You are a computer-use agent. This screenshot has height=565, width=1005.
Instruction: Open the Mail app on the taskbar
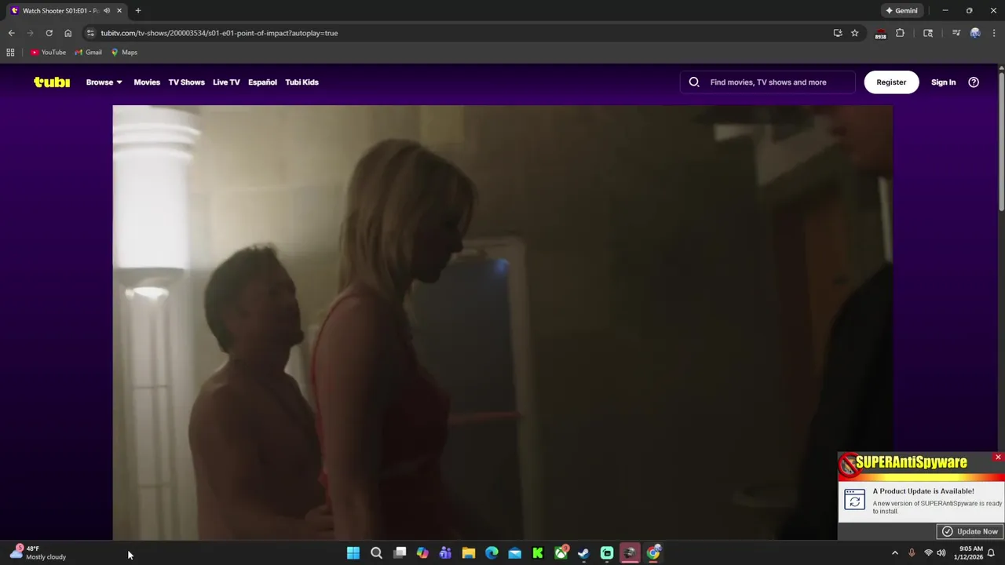515,553
